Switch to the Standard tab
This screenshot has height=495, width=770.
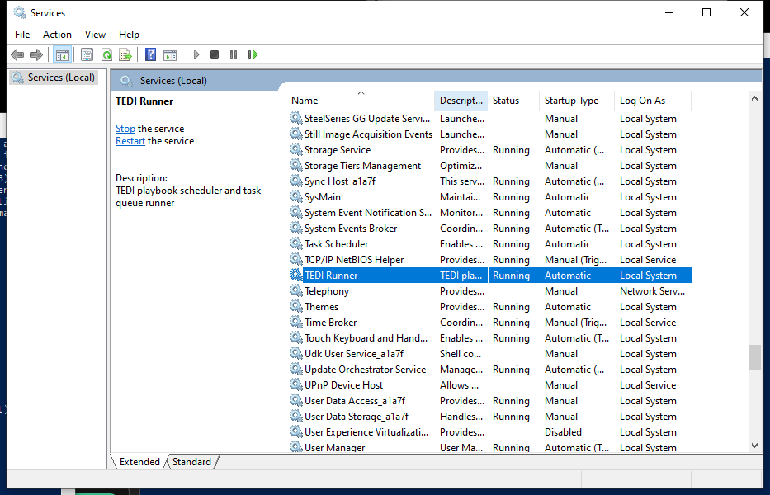(x=191, y=462)
